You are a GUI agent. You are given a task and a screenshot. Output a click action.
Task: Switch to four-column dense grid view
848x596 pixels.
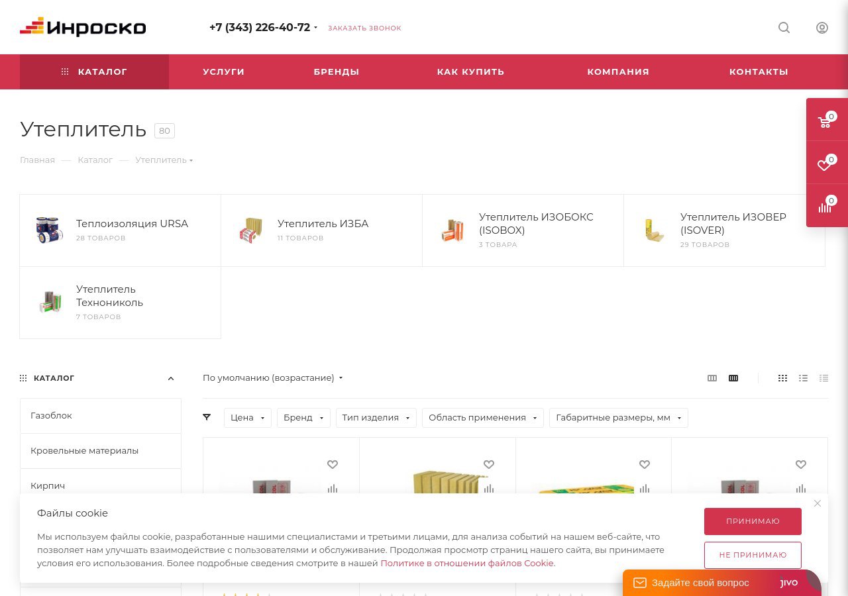pos(733,378)
